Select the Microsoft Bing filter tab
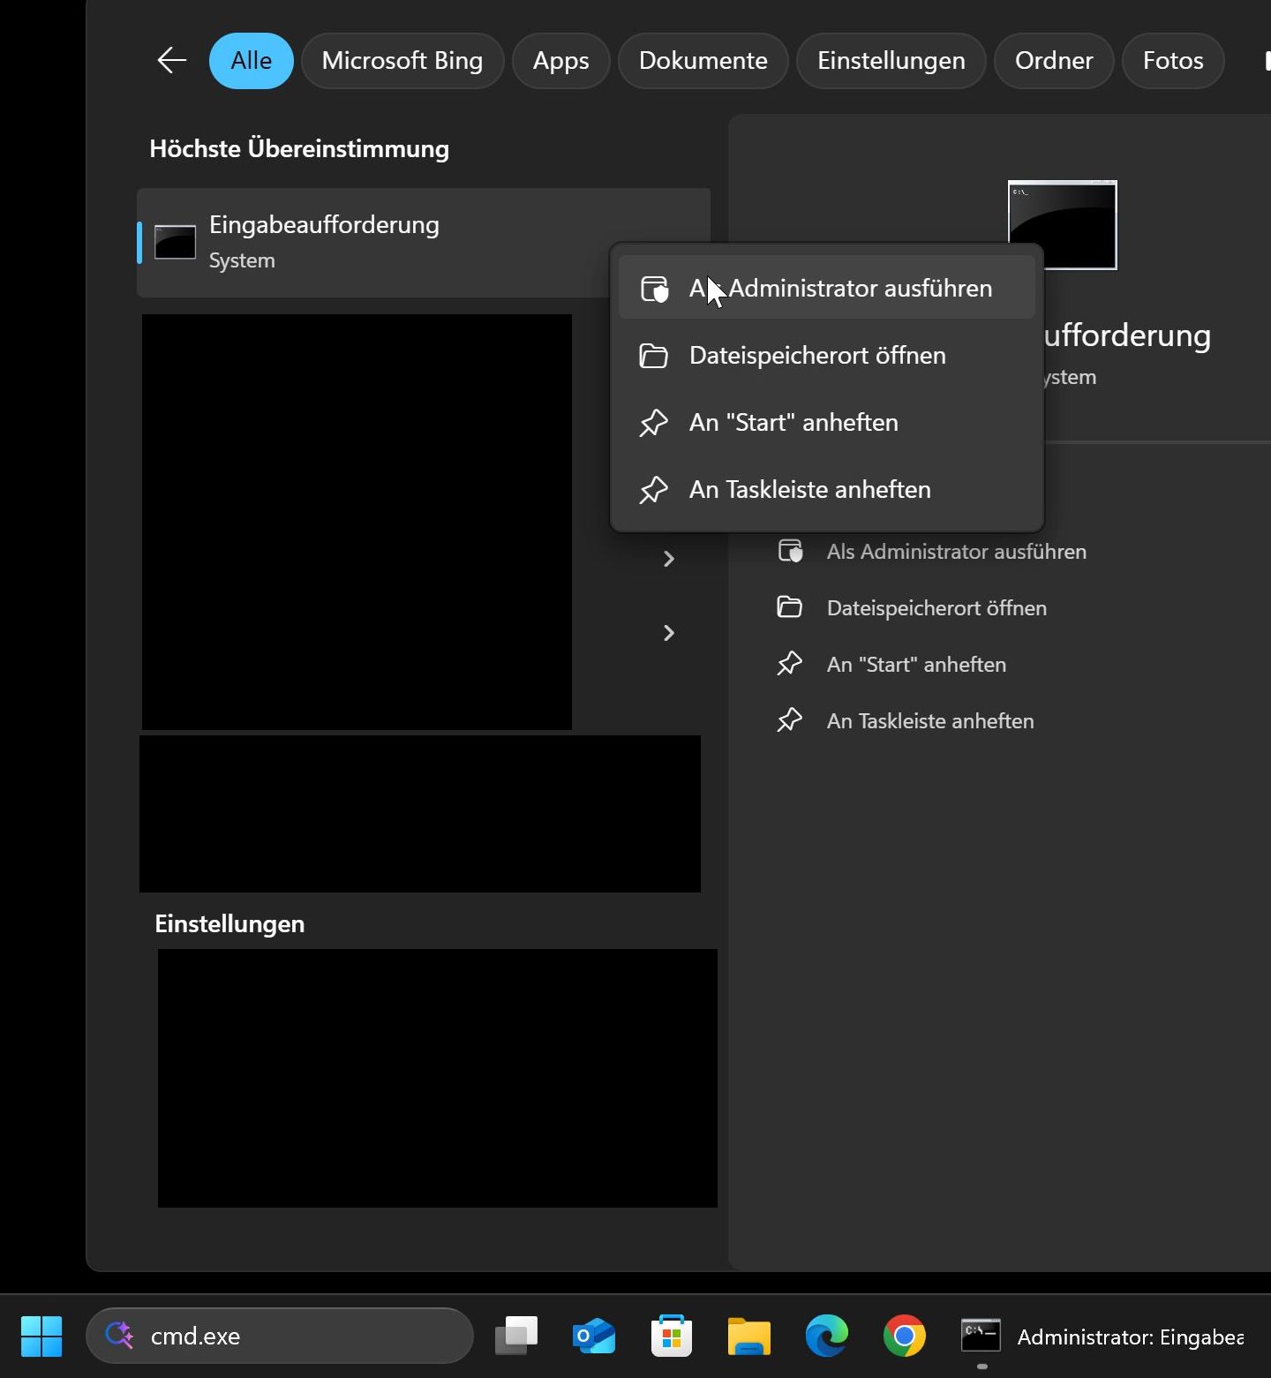This screenshot has height=1378, width=1271. click(x=402, y=60)
